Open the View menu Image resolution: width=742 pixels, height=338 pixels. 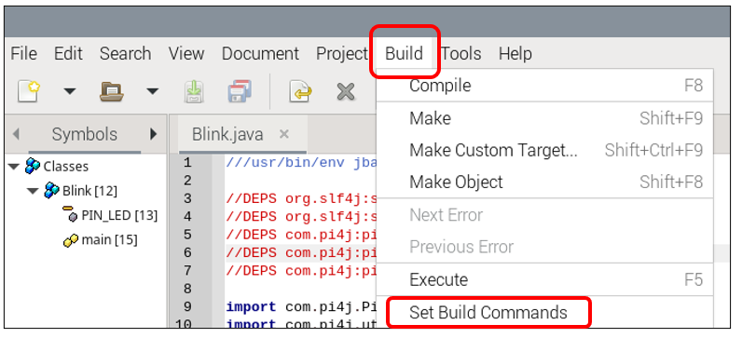[186, 53]
